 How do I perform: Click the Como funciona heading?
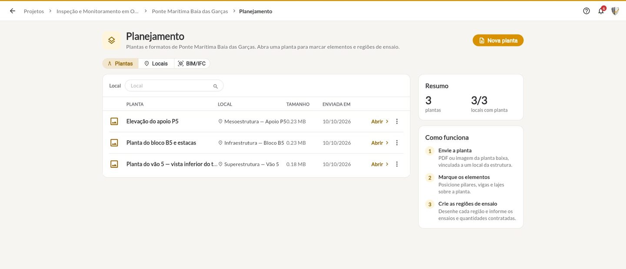point(447,137)
